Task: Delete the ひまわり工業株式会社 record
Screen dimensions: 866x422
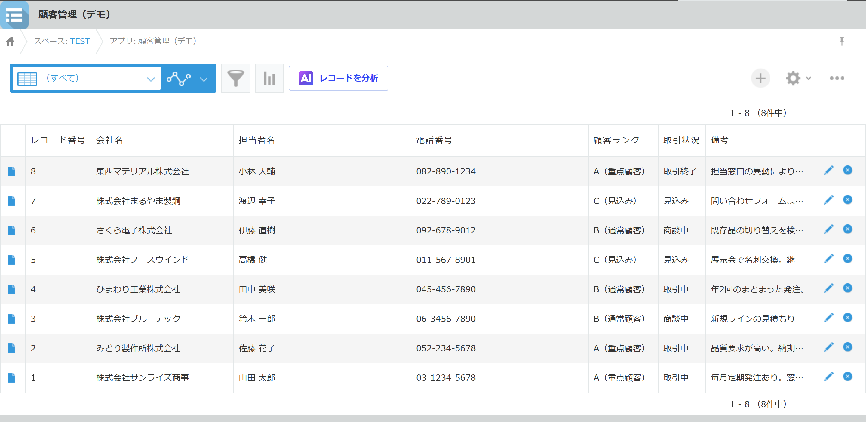Action: 848,288
